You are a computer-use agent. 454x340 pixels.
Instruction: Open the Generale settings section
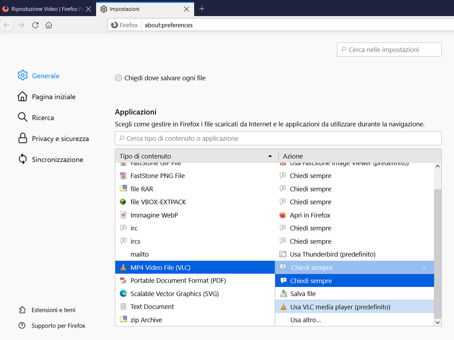[x=39, y=76]
